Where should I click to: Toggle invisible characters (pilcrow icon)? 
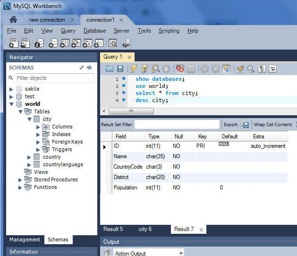[262, 69]
